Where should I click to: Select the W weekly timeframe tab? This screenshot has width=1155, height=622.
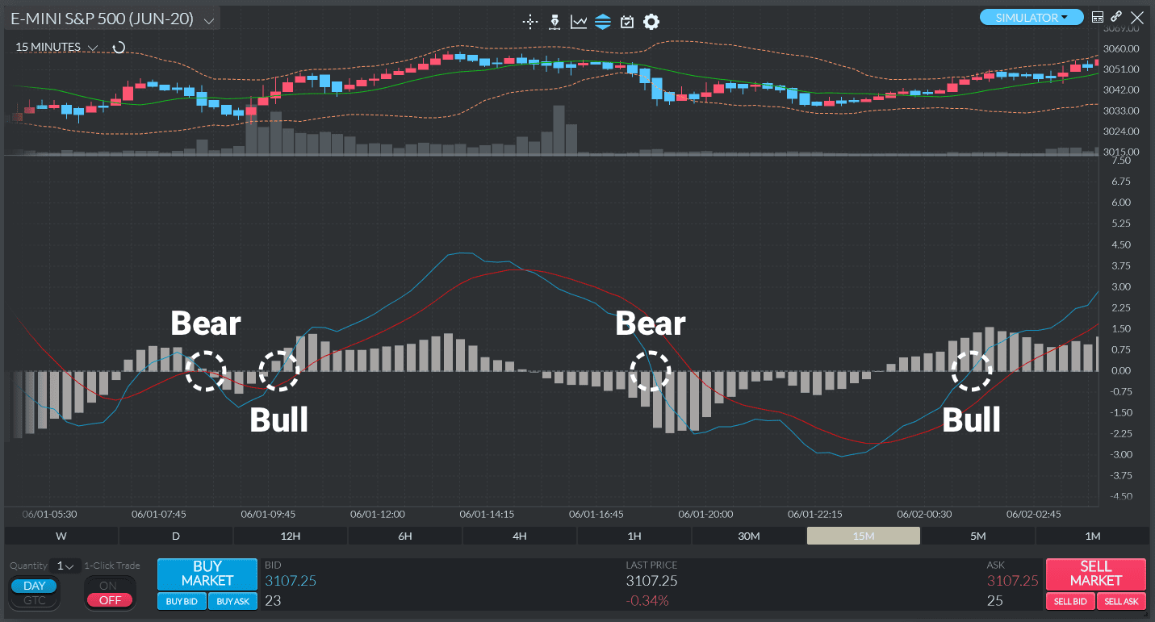click(61, 535)
